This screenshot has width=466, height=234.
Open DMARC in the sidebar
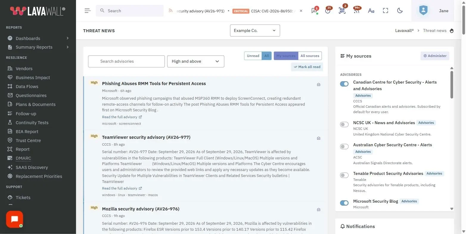coord(23,158)
